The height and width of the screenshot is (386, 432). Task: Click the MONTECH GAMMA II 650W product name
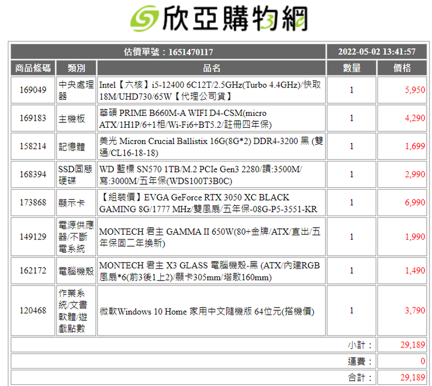point(209,237)
